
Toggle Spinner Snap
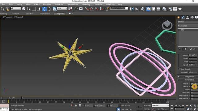[101, 9]
